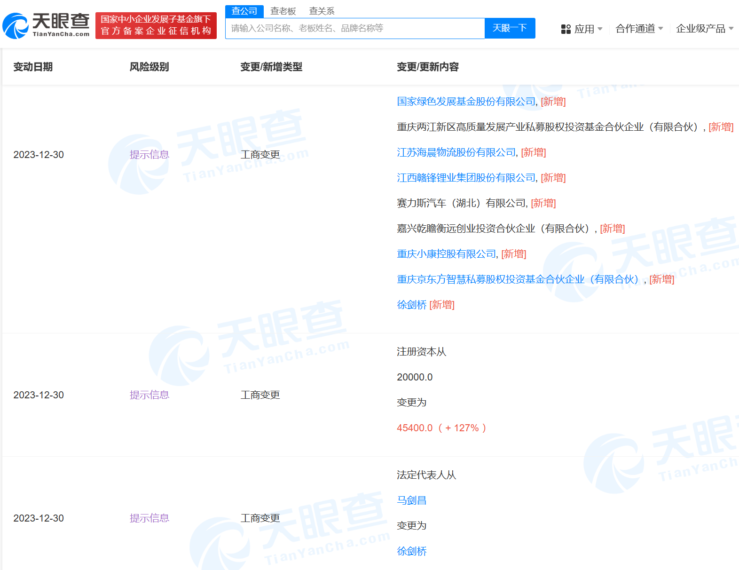Select 重庆两江新区高质量发展产业私募股权投资基金 entry
Viewport: 739px width, 570px height.
point(550,127)
